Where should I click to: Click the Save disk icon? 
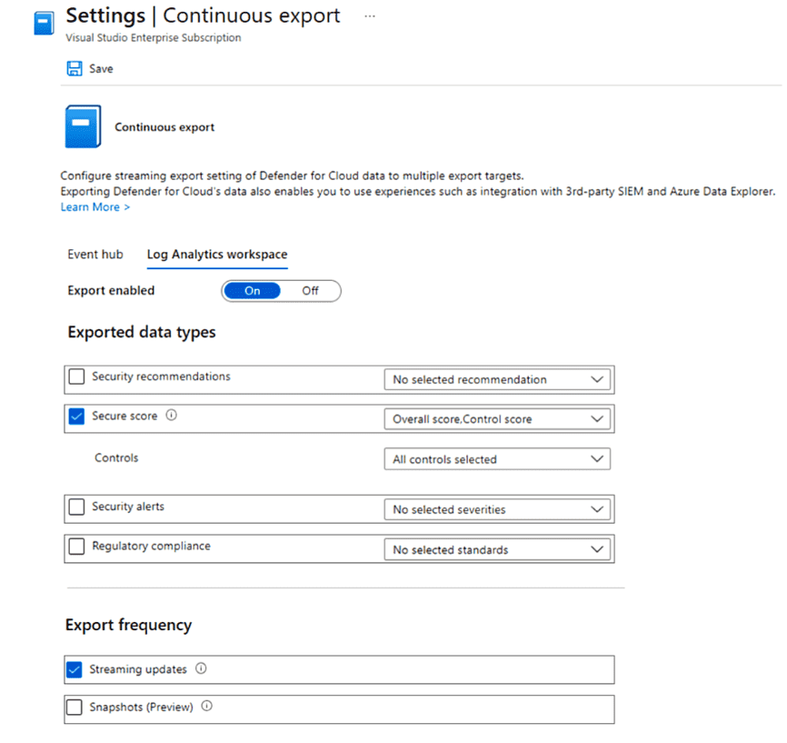point(75,69)
